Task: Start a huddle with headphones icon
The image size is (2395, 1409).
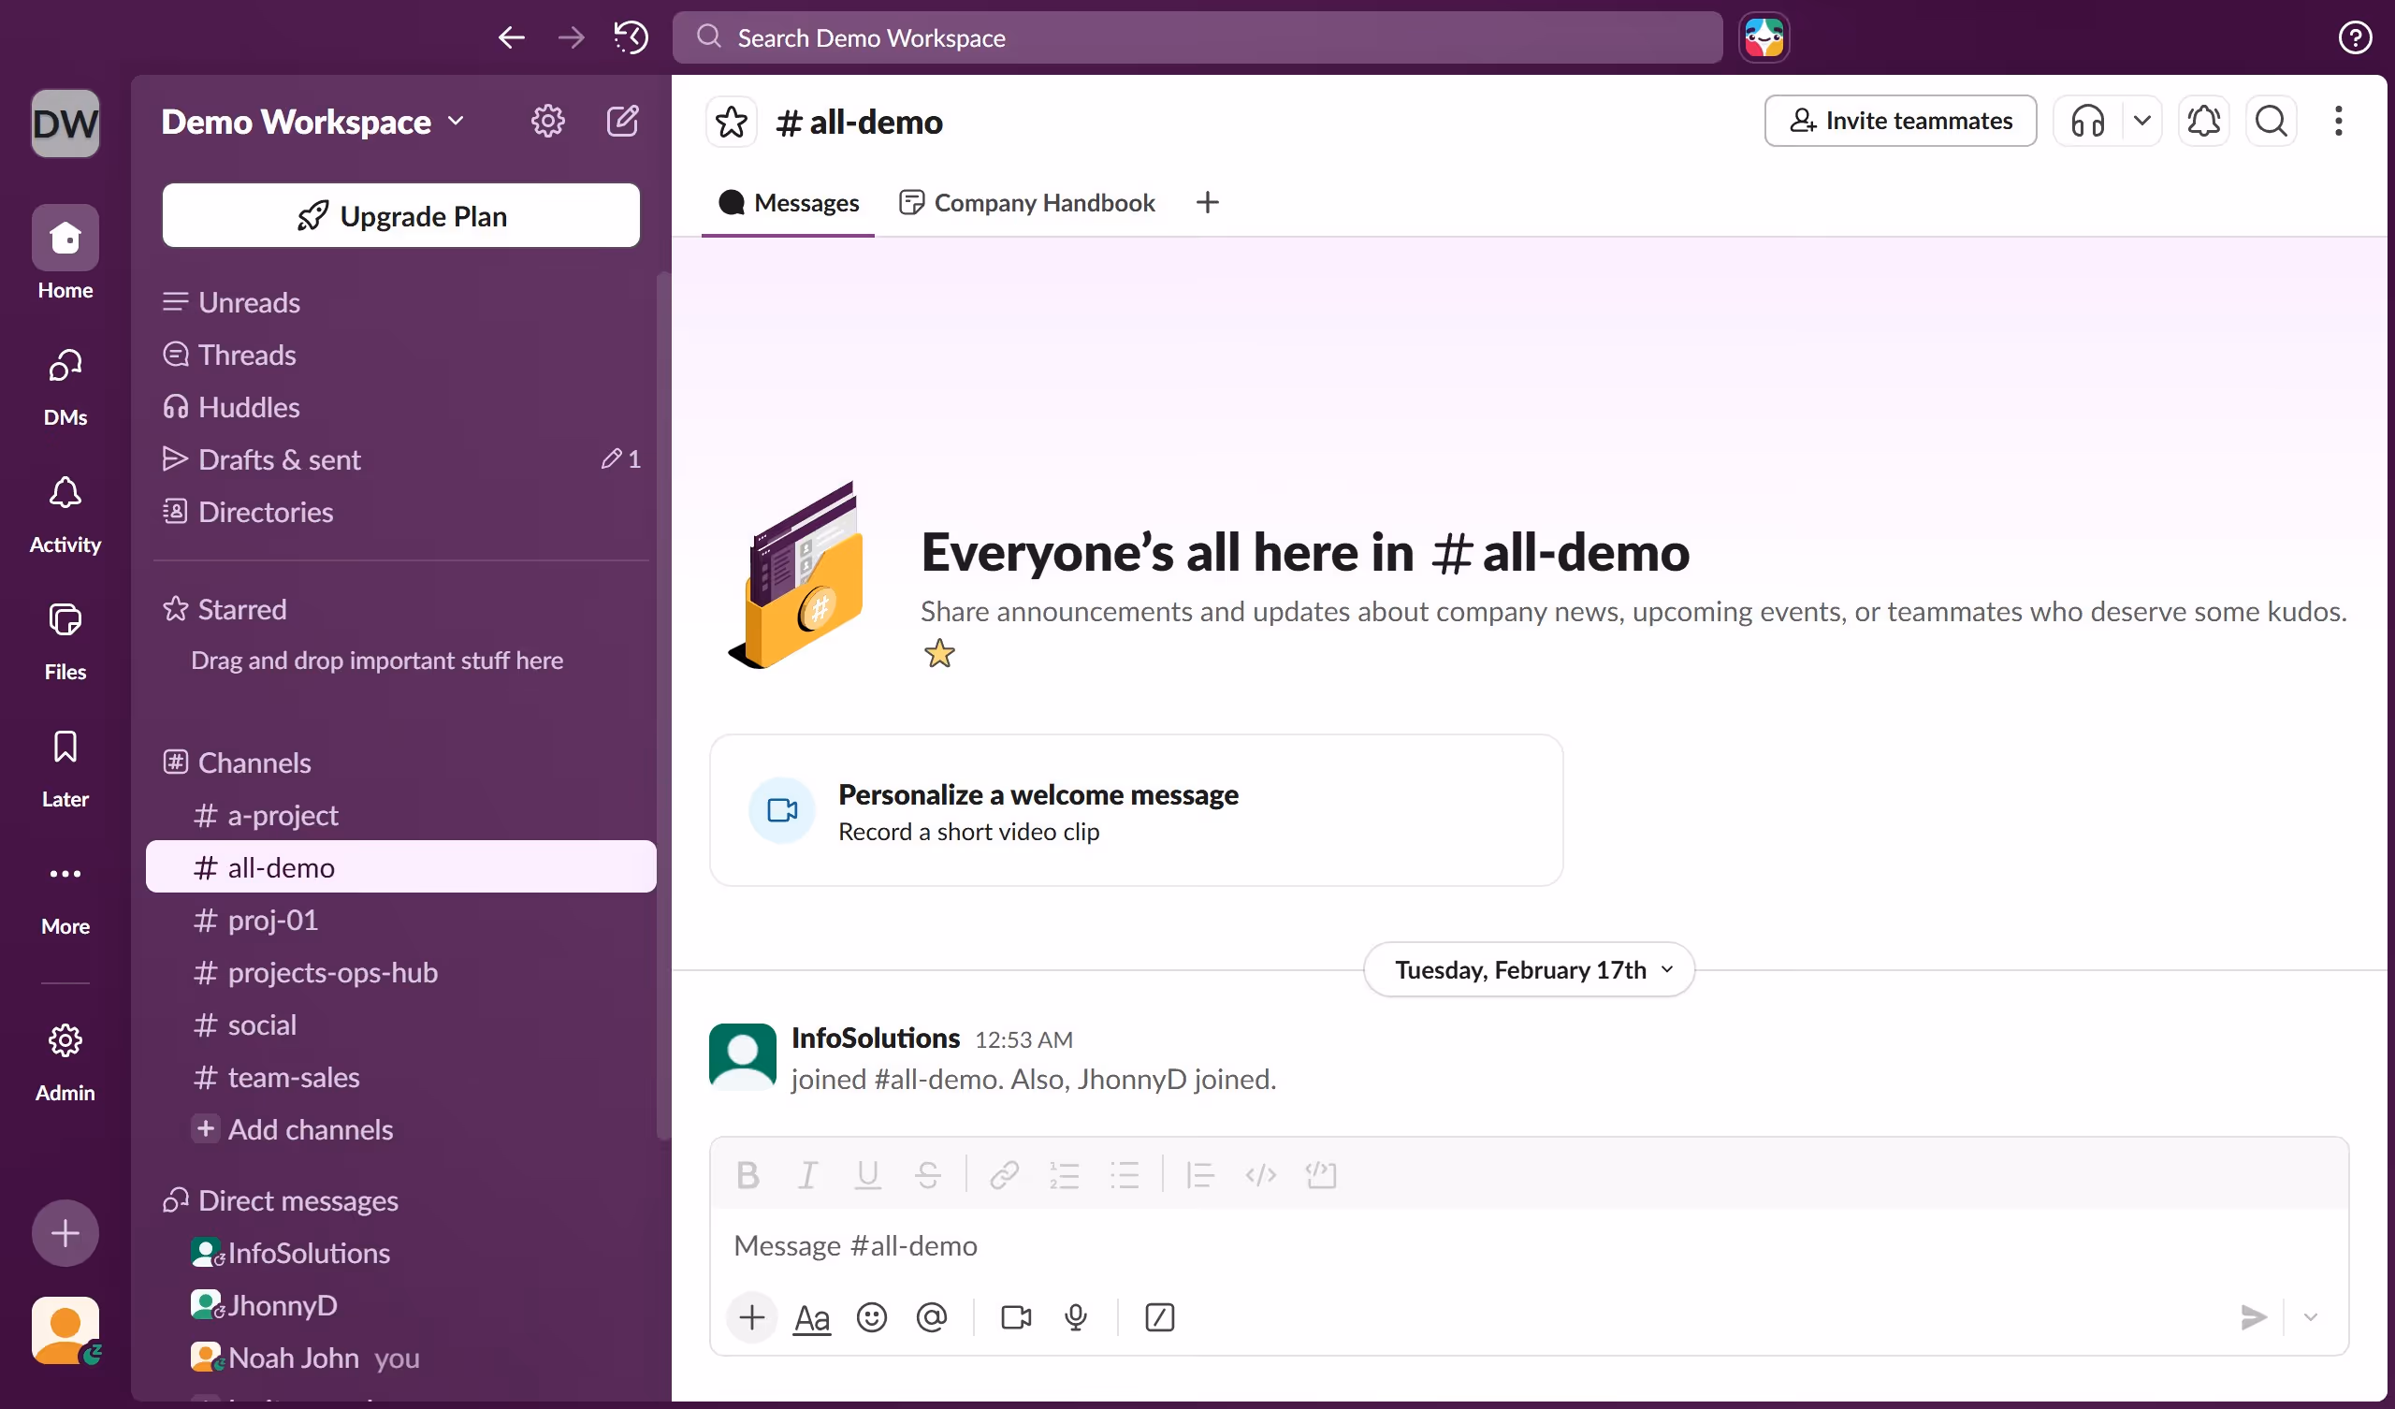Action: coord(2087,121)
